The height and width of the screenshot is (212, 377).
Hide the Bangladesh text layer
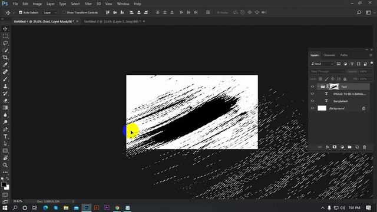coord(312,101)
